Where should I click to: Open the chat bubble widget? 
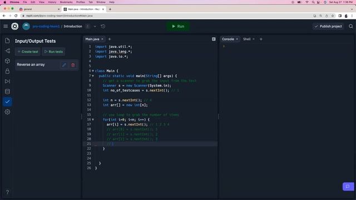tap(348, 187)
